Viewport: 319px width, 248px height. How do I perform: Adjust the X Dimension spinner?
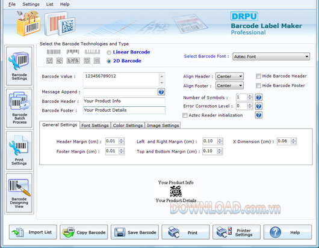click(x=294, y=141)
